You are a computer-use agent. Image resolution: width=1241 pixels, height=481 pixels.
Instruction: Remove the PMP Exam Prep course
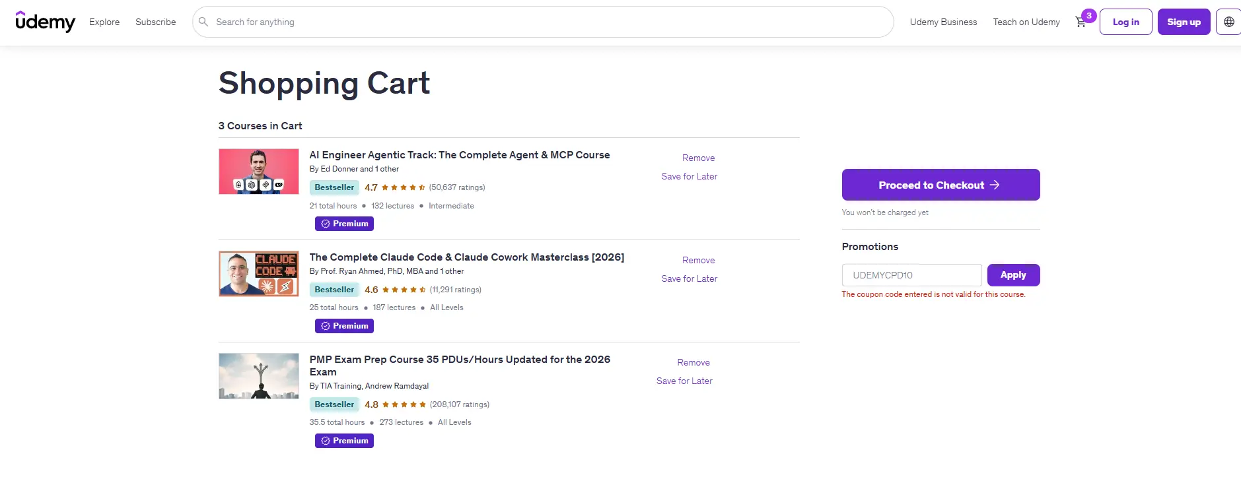(693, 362)
